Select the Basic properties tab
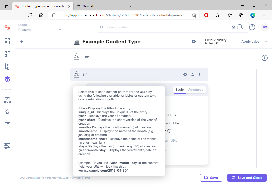This screenshot has height=187, width=272. 179,90
